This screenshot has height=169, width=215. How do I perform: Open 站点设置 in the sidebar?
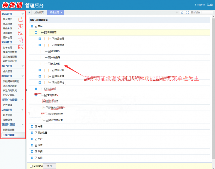pyautogui.click(x=8, y=115)
